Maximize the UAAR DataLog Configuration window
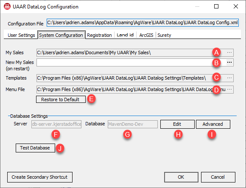Screen dimensions: 246x188 216,6
